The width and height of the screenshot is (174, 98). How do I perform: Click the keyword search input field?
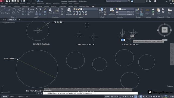click(x=117, y=1)
